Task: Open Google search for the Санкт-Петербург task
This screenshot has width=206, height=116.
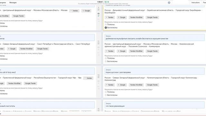Action: 12,49
